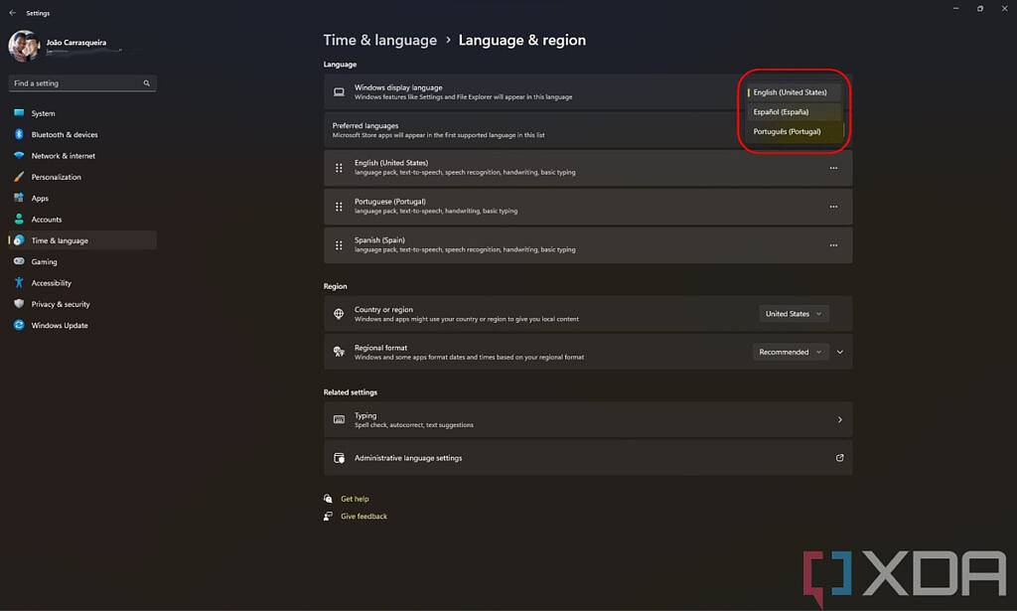Click the Typing keyboard icon
Screen dimensions: 1017x611
pyautogui.click(x=339, y=419)
